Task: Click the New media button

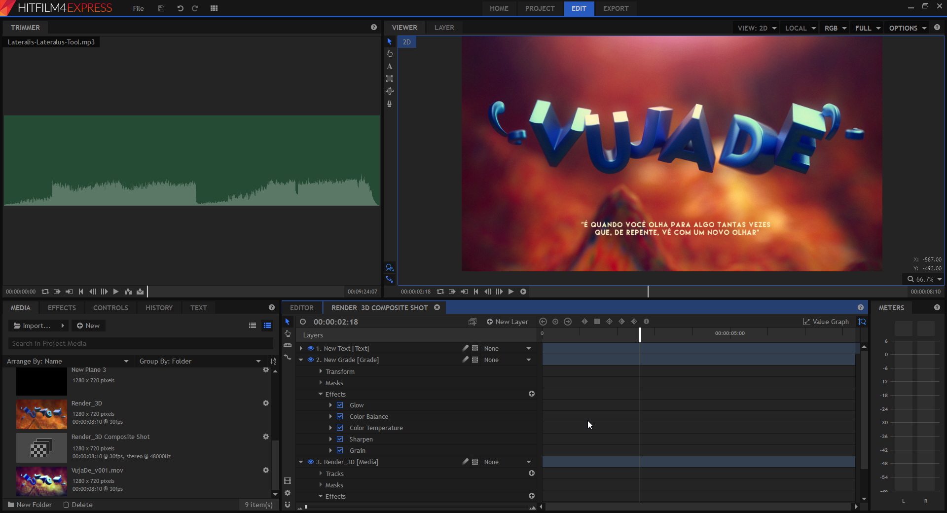Action: point(88,326)
